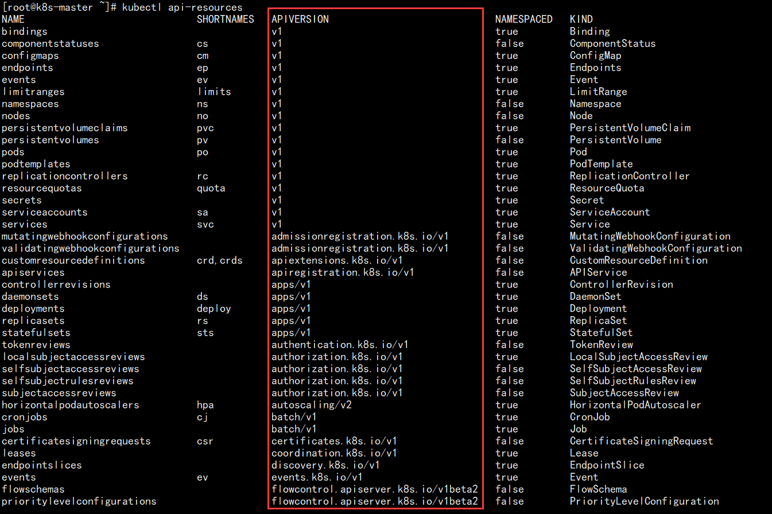
Task: Click the NAME column header
Action: point(13,19)
